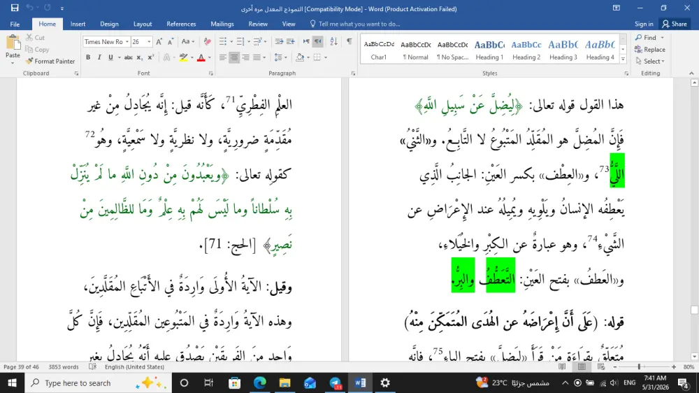699x393 pixels.
Task: Open Find in the Editing group
Action: coord(647,38)
